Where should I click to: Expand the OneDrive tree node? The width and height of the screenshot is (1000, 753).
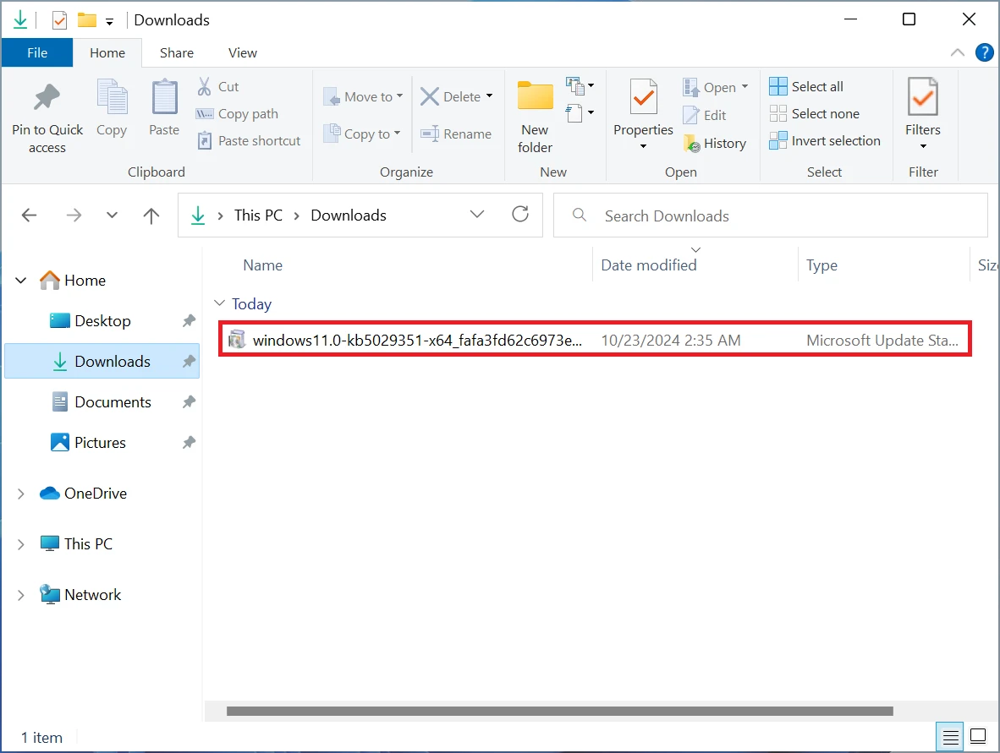pyautogui.click(x=21, y=494)
